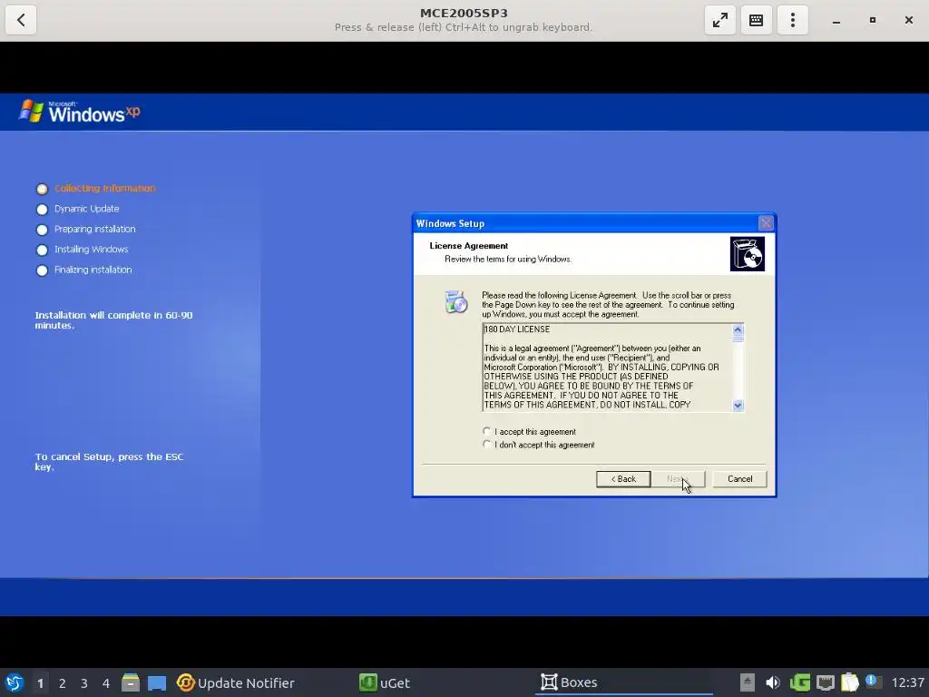Maximize the Boxes window
Screen dimensions: 929x697
(872, 20)
